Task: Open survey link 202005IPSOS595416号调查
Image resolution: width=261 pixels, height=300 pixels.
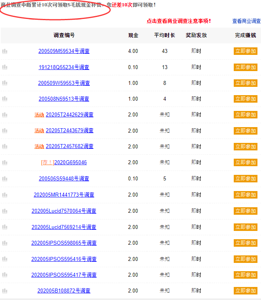Action: [64, 259]
